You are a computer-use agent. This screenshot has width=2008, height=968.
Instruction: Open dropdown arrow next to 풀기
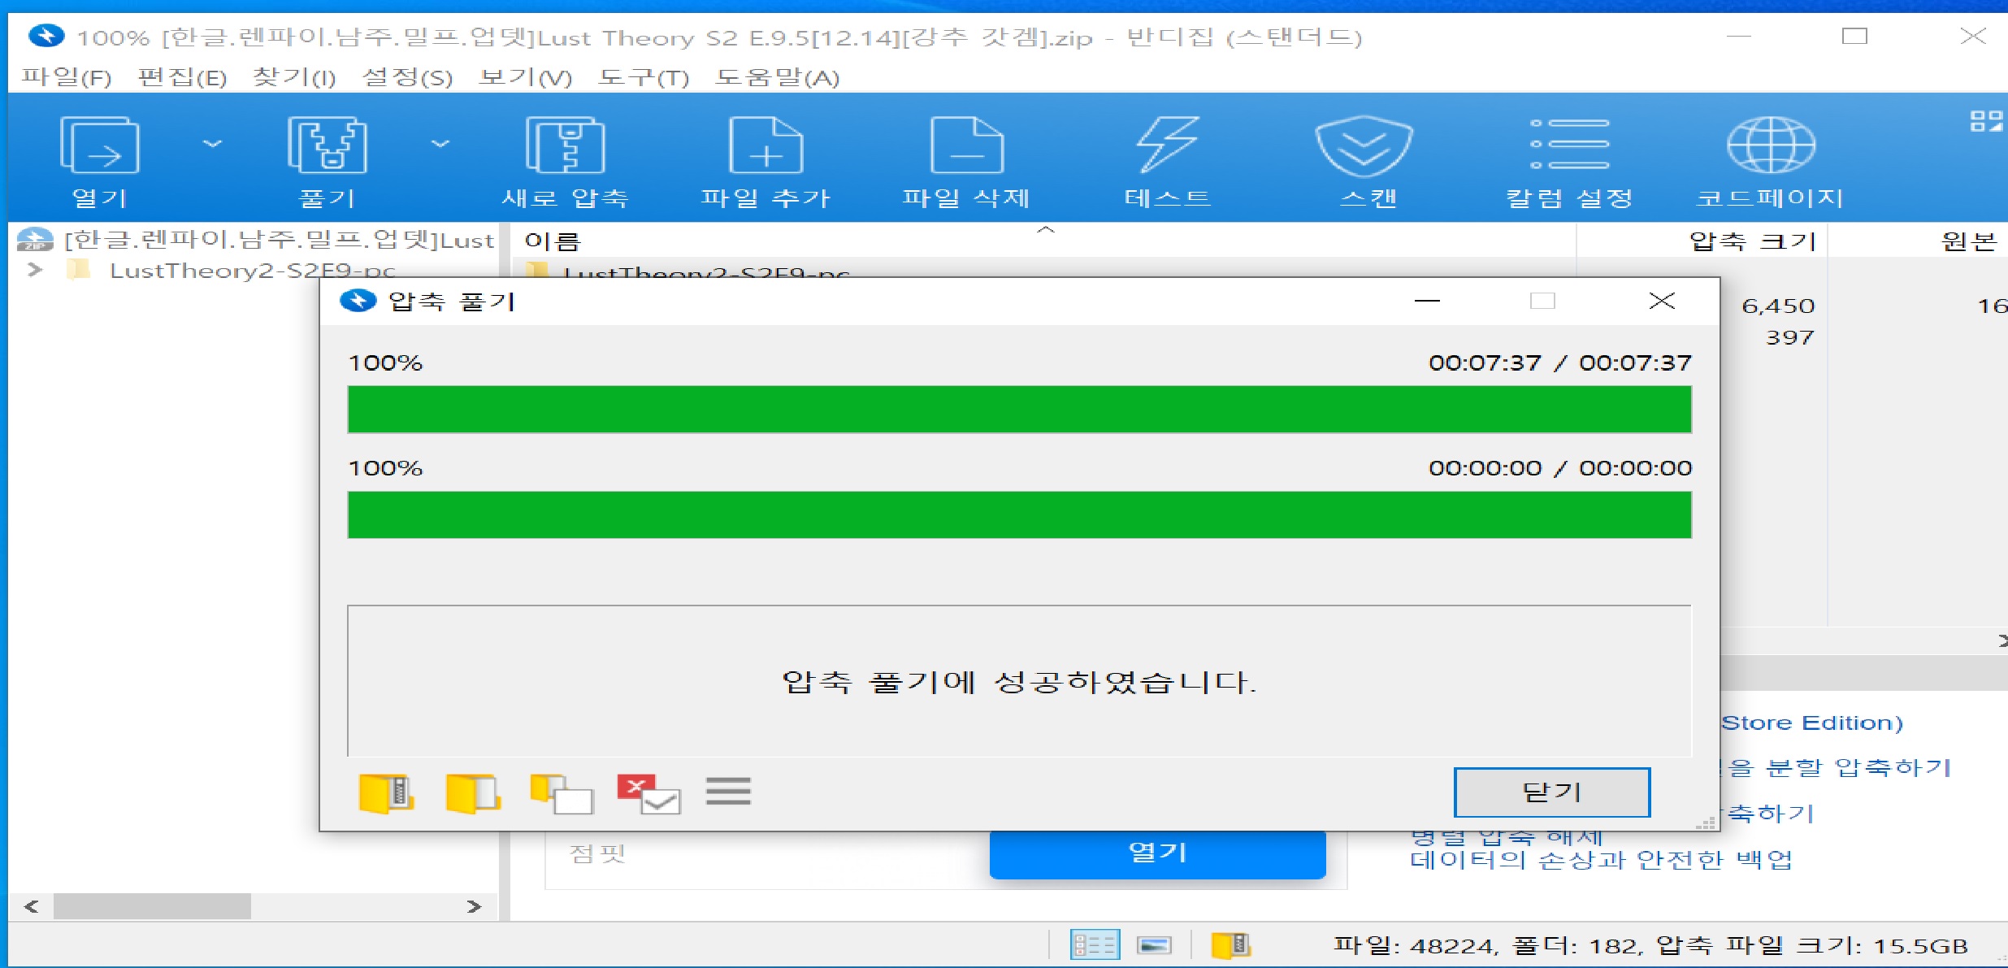point(440,144)
